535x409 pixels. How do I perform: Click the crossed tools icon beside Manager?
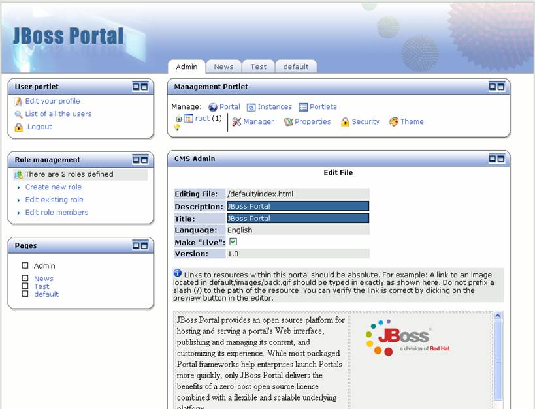pos(236,122)
